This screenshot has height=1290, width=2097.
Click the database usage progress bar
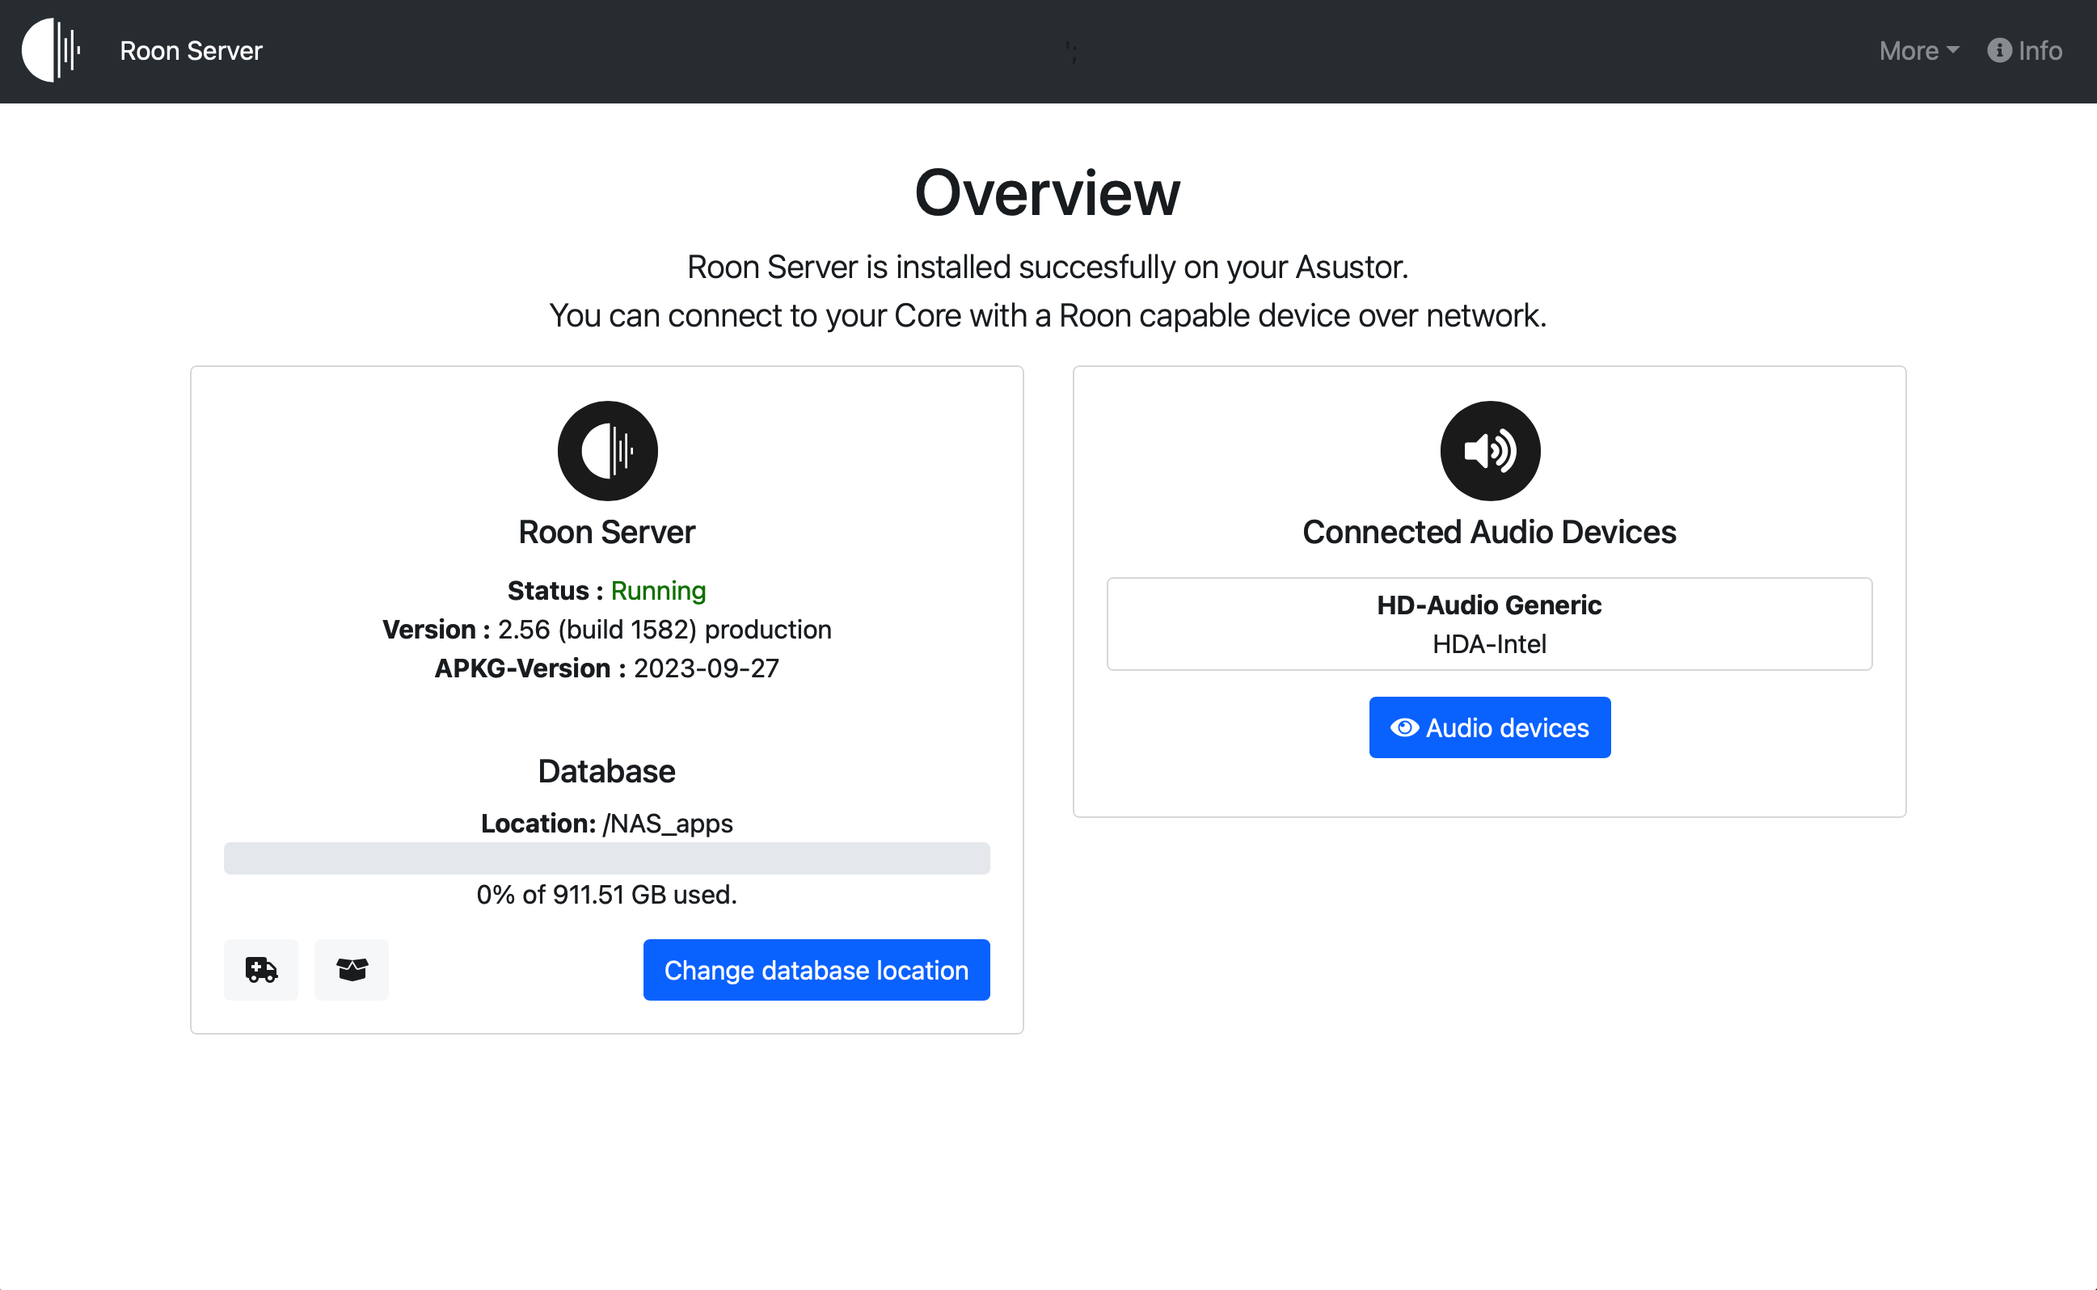click(606, 858)
